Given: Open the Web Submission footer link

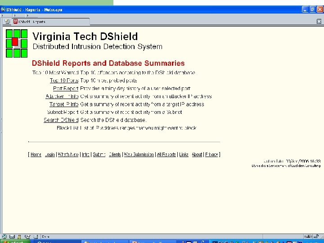Looking at the screenshot, I should [139, 154].
